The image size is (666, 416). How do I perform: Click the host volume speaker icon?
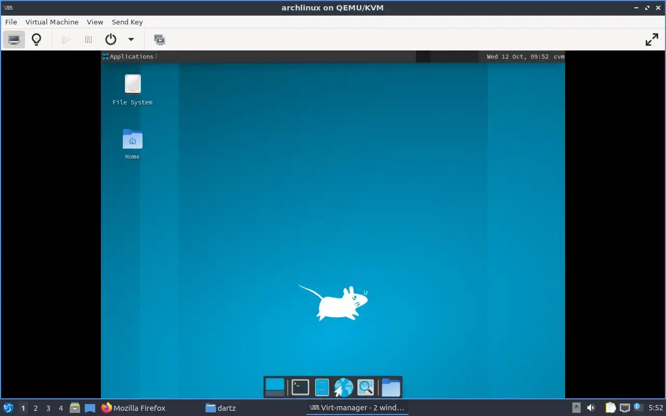point(591,408)
